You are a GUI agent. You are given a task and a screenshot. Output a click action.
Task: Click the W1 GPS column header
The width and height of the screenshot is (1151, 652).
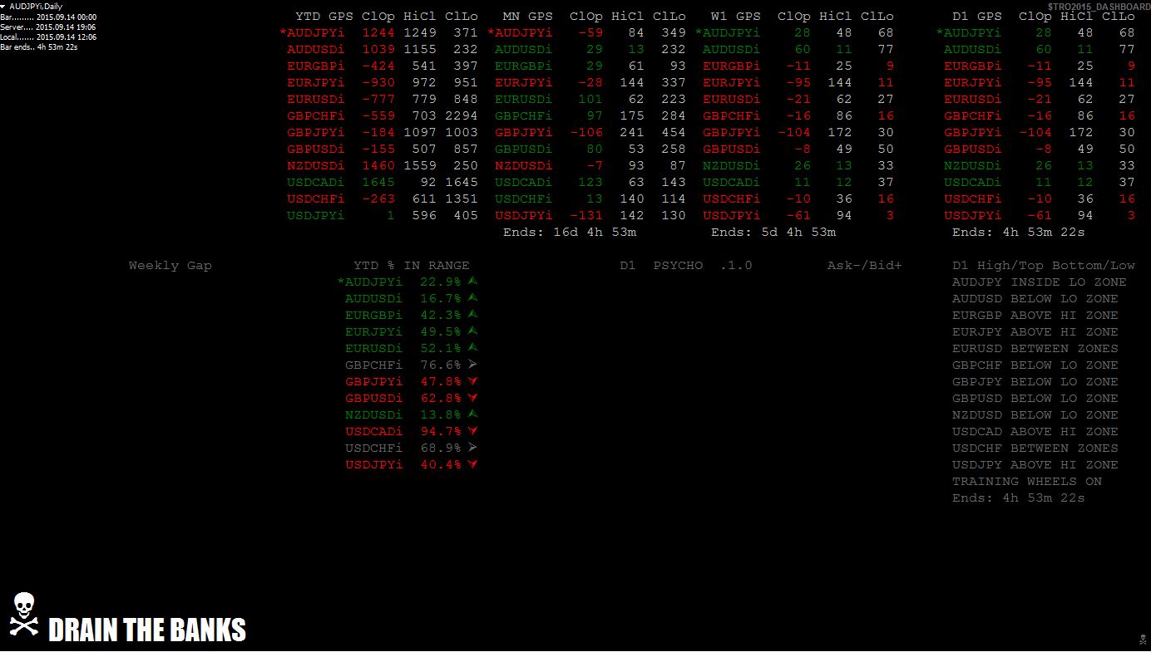tap(736, 16)
